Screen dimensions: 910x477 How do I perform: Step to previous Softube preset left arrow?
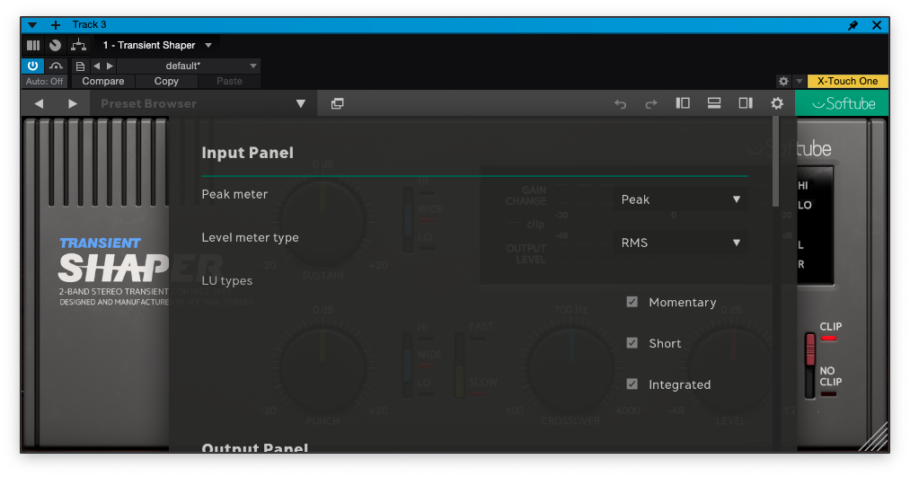point(39,104)
